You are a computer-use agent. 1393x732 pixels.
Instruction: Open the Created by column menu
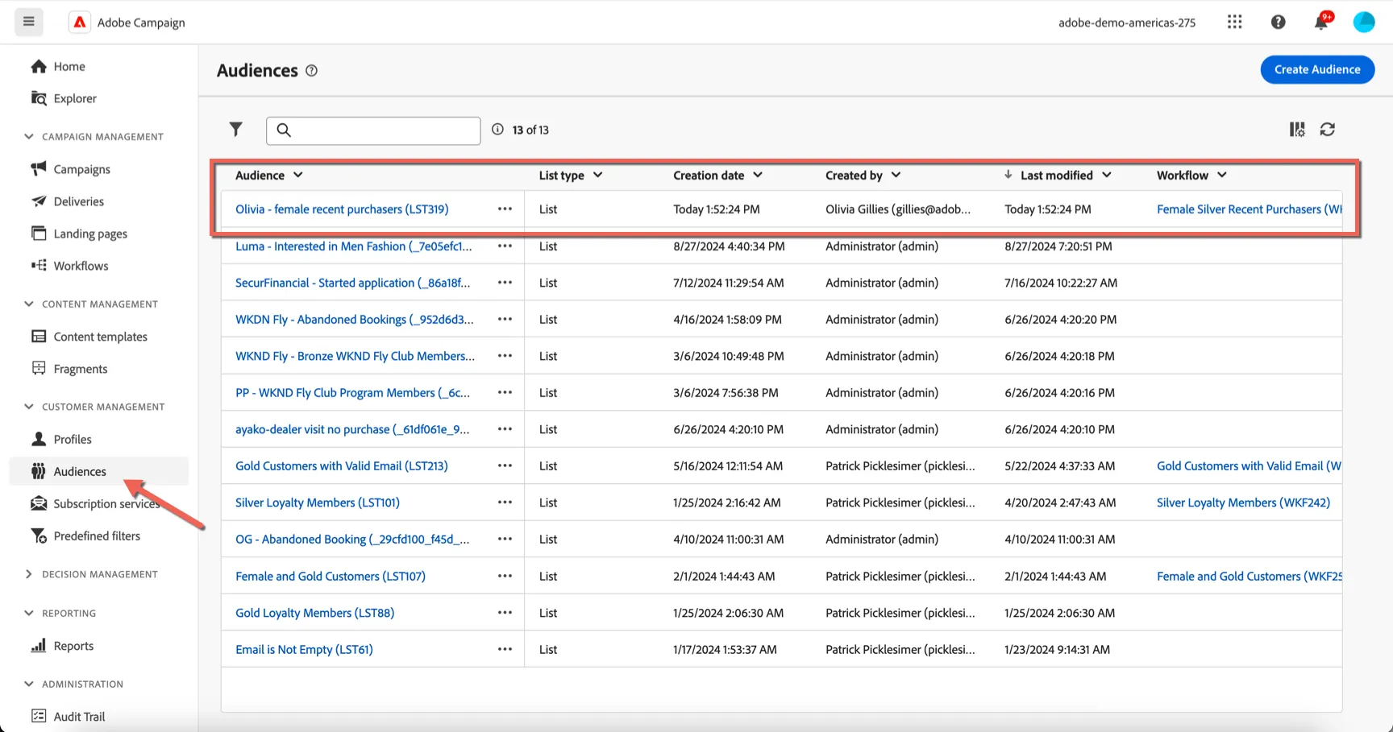tap(896, 176)
